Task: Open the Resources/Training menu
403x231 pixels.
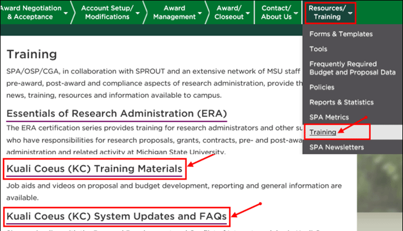Action: pyautogui.click(x=327, y=12)
